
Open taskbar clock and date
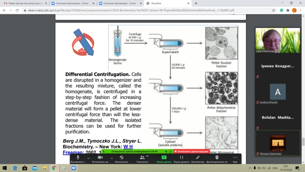point(286,168)
